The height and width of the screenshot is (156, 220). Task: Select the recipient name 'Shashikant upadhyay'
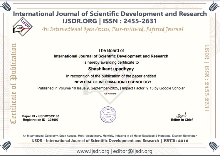(111, 69)
